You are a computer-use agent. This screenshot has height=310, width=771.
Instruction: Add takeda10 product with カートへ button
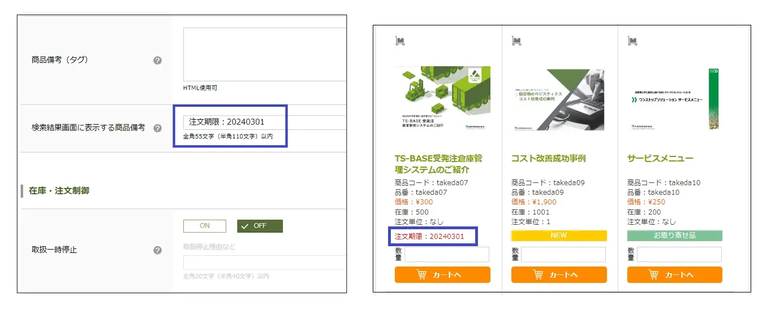[x=675, y=275]
